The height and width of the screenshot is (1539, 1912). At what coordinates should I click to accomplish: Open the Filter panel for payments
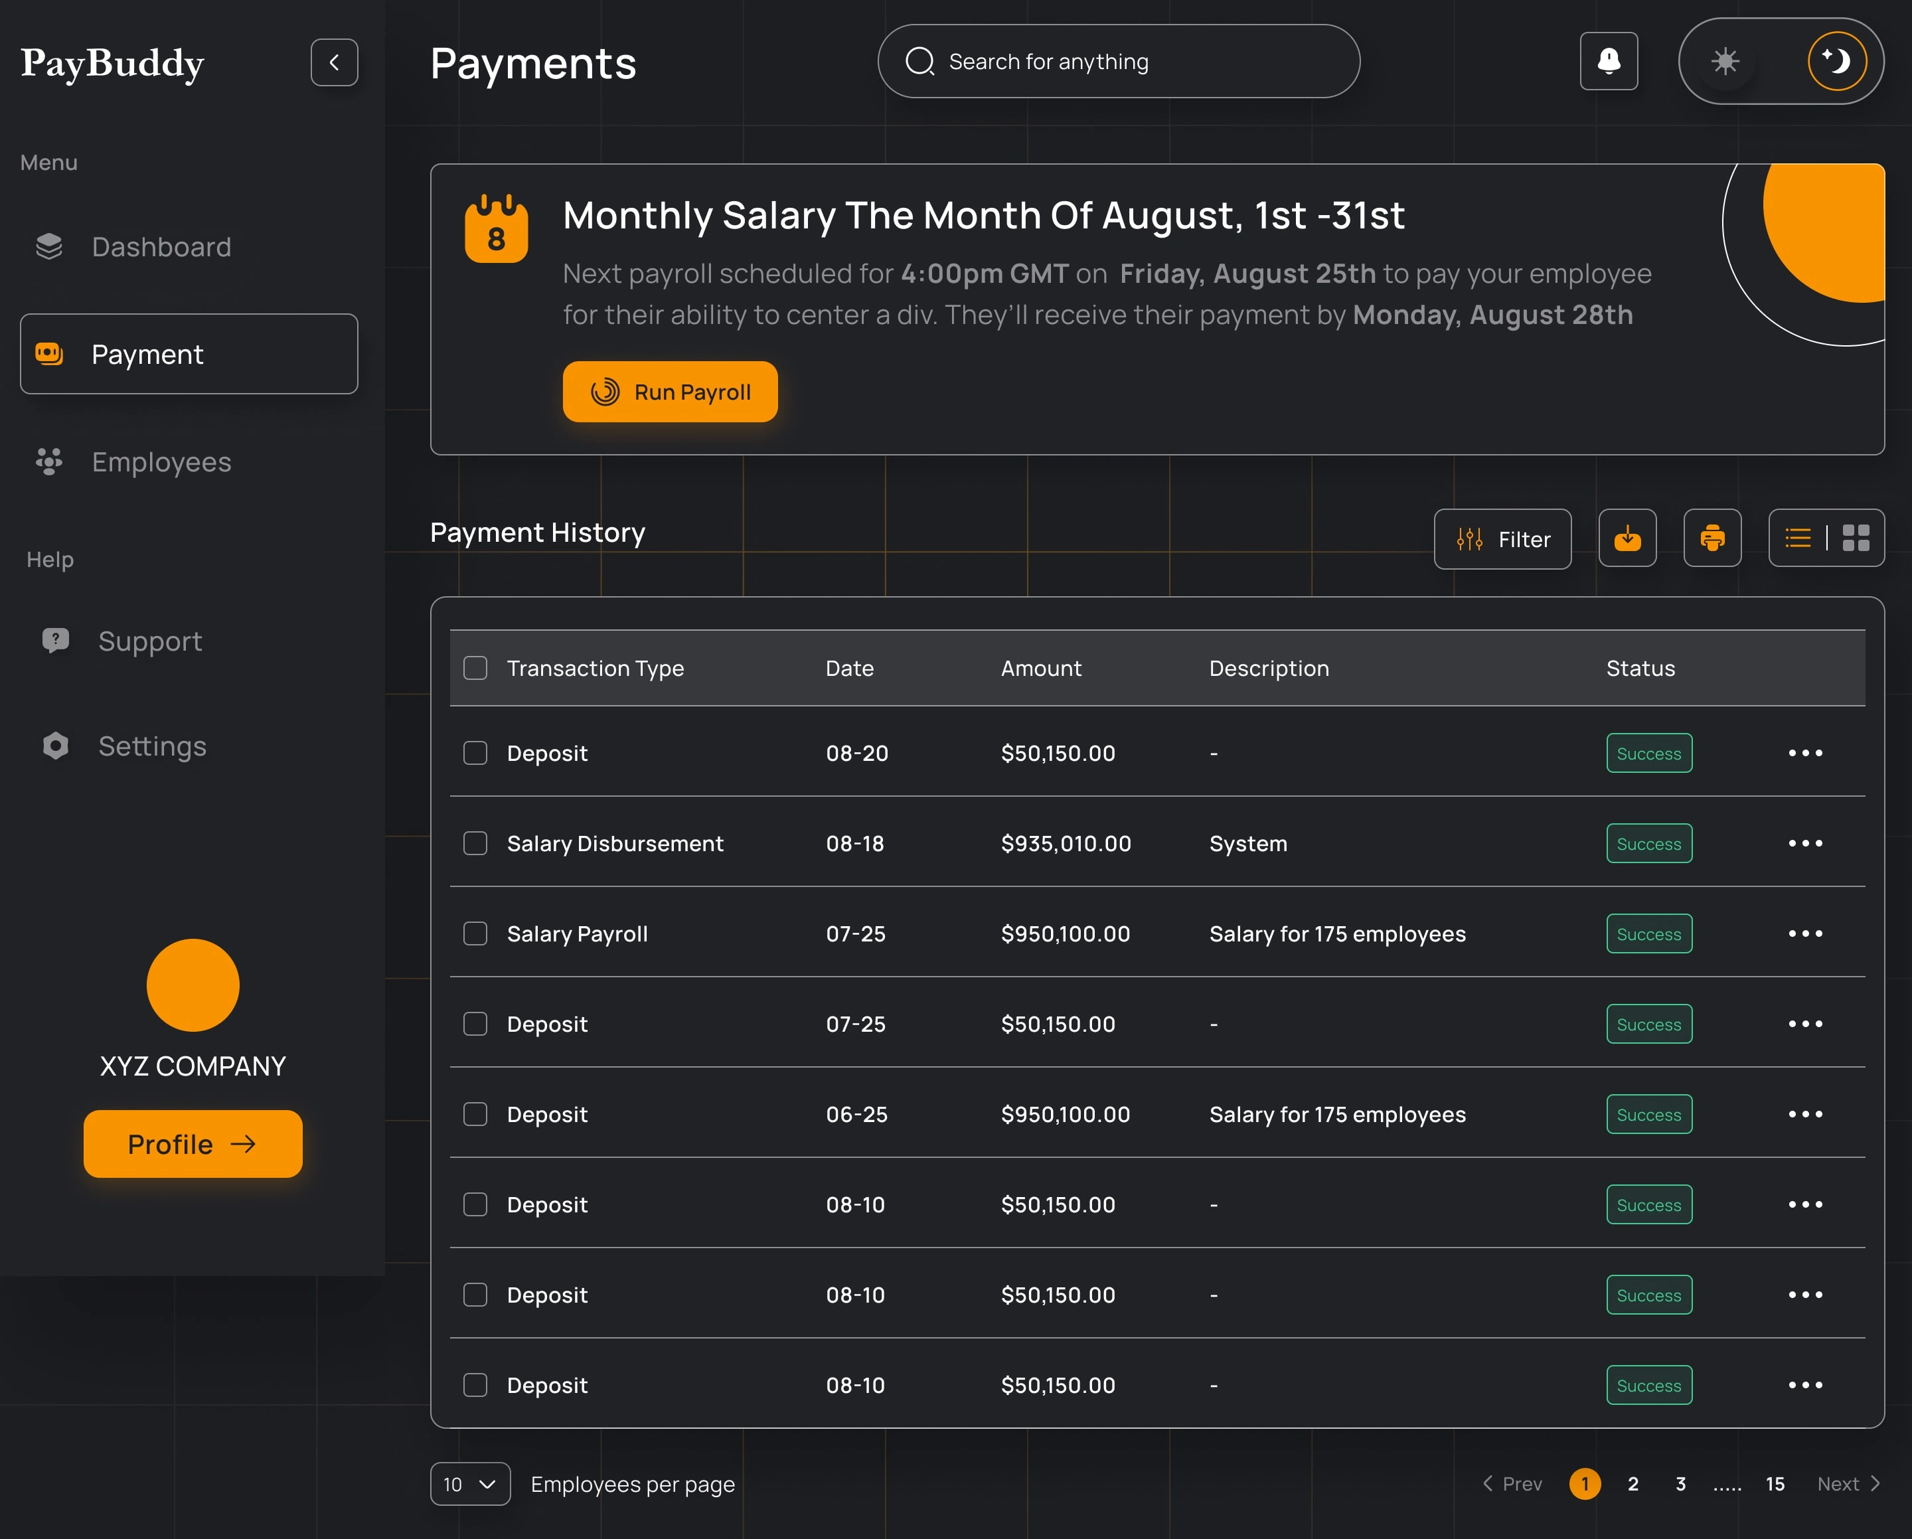(1502, 537)
